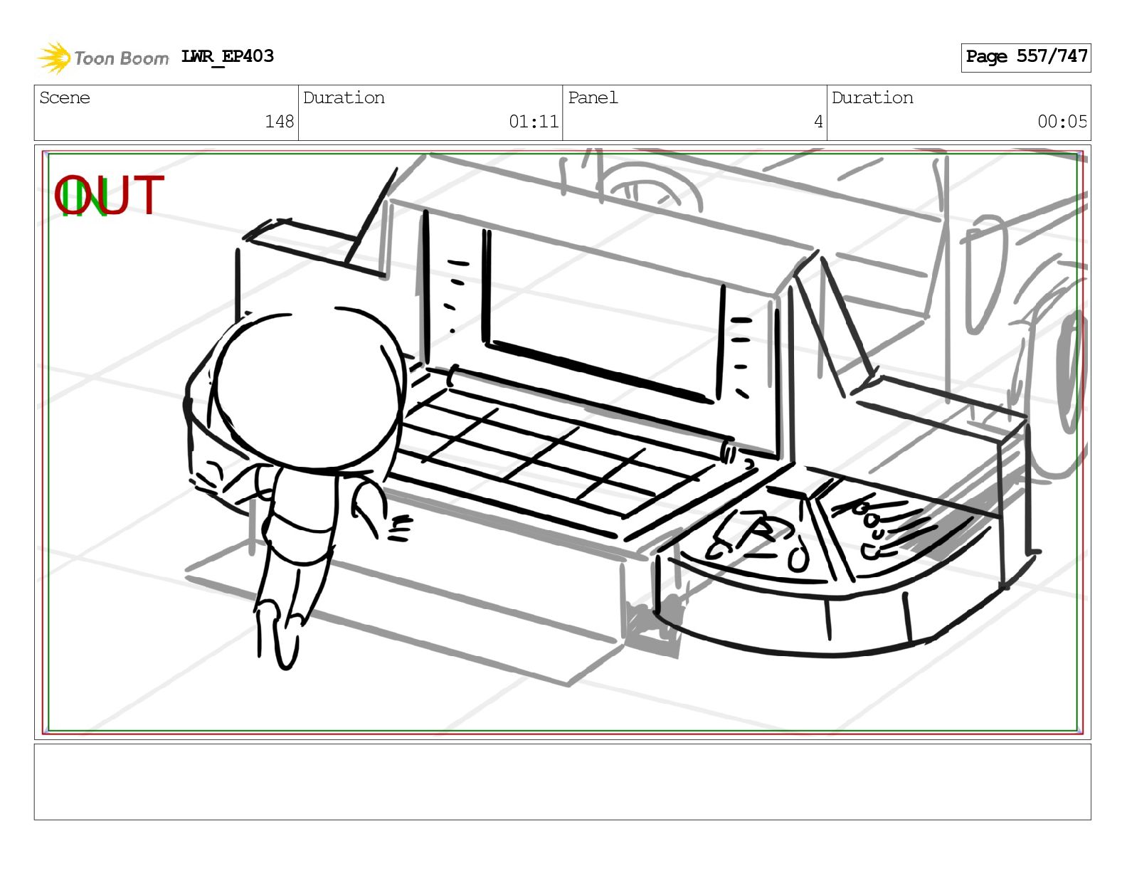This screenshot has width=1127, height=871.
Task: Select the Scene header cell
Action: pos(166,112)
